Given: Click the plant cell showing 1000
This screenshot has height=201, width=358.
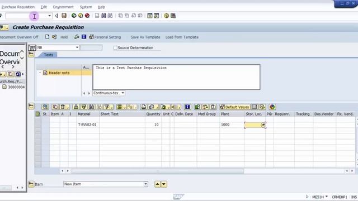Looking at the screenshot, I should click(232, 125).
